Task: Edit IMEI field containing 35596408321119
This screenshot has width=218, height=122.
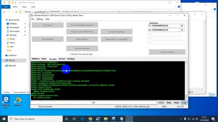Action: [x=166, y=30]
